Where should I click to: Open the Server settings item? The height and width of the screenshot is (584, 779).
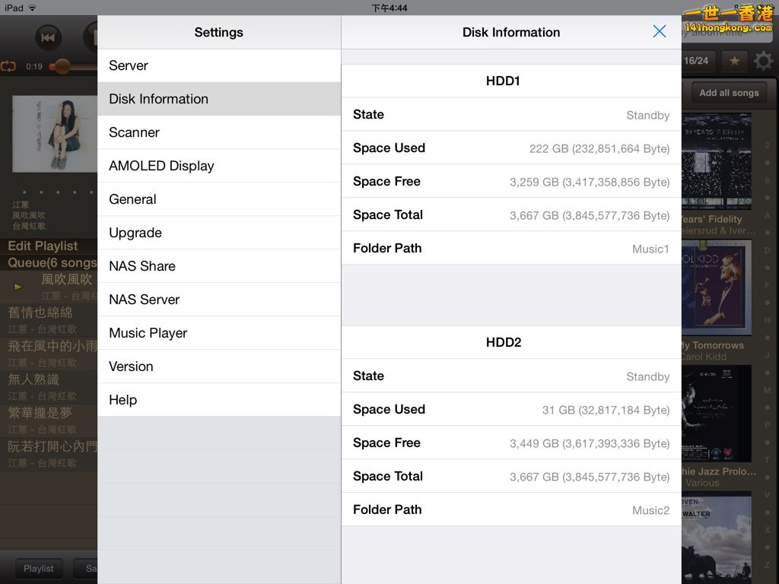[219, 65]
